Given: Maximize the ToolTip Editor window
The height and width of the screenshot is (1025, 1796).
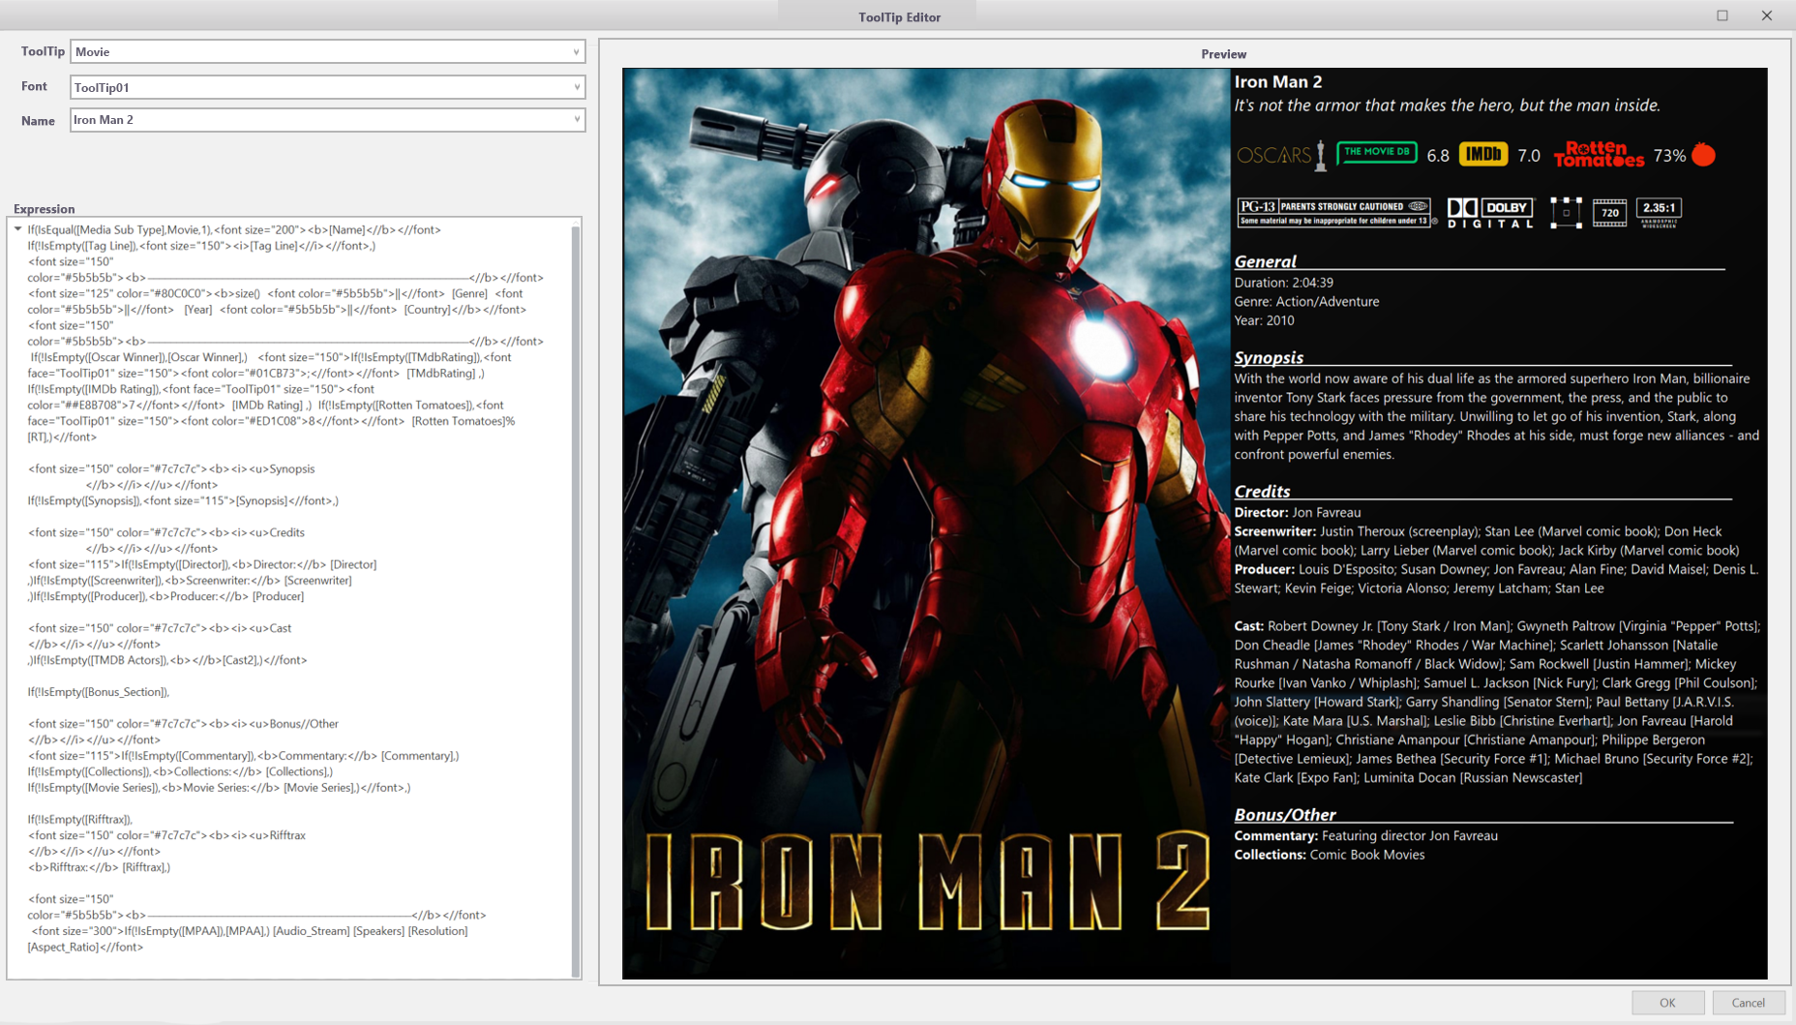Looking at the screenshot, I should (x=1722, y=15).
